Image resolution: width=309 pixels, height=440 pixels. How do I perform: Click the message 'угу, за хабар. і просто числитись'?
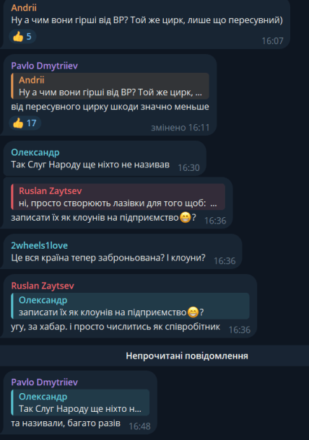(x=116, y=327)
